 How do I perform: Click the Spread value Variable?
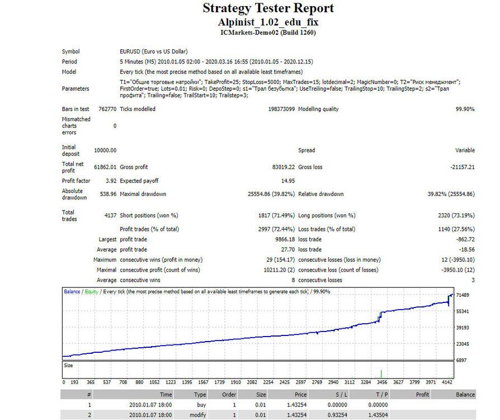click(465, 151)
